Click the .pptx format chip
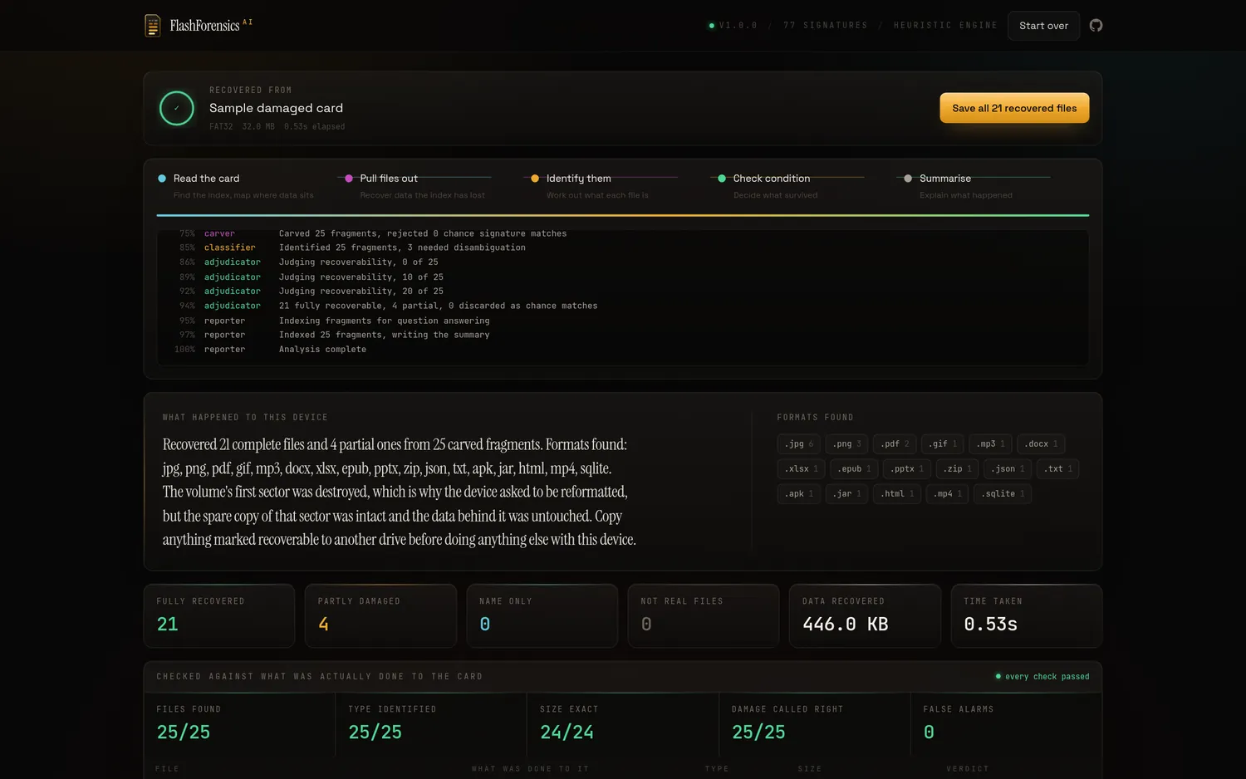1246x779 pixels. [x=907, y=469]
